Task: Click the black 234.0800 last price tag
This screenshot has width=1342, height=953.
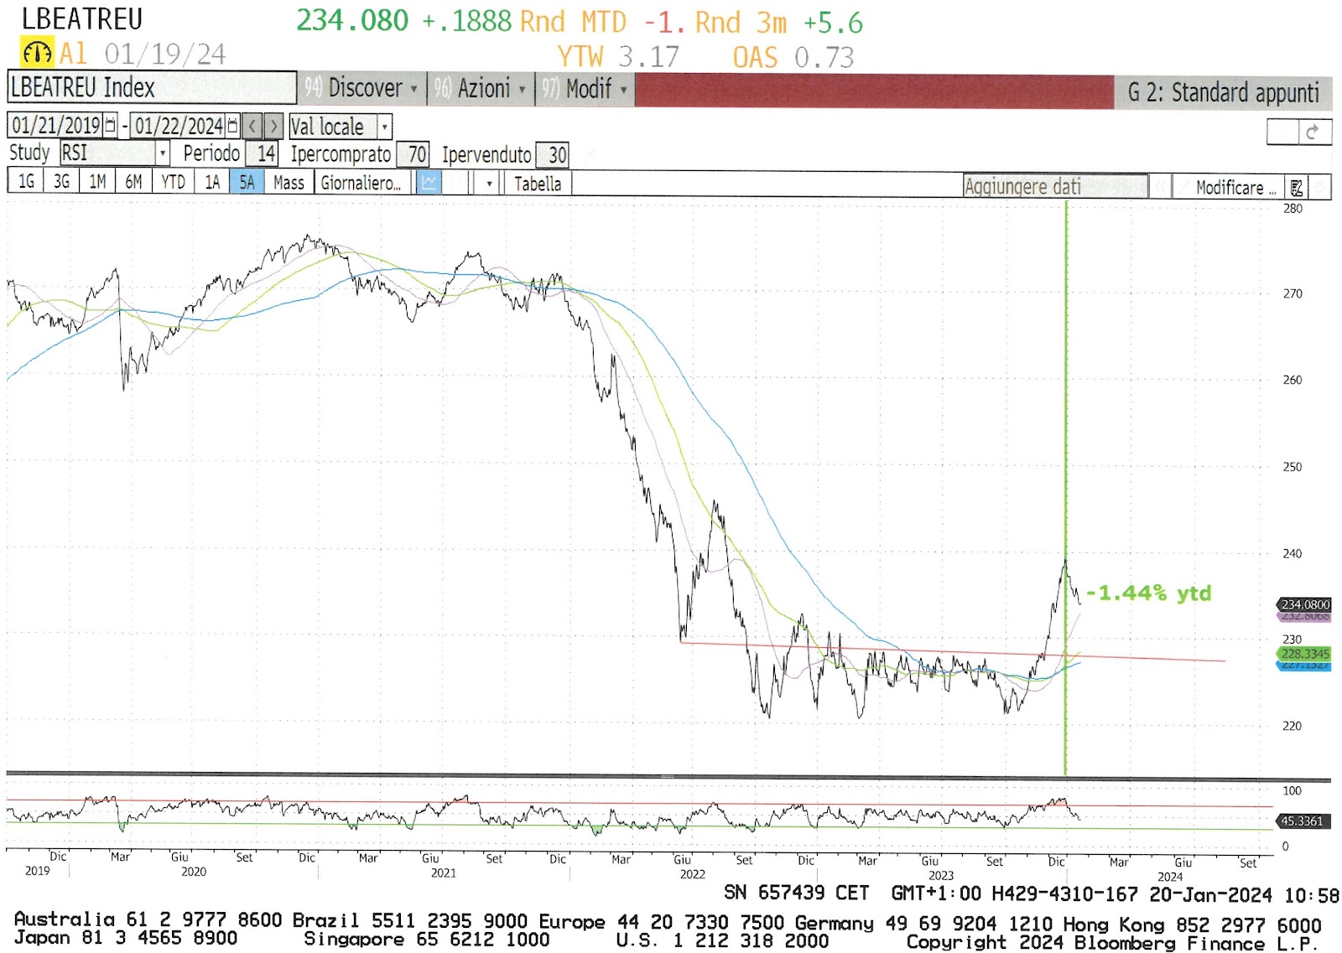Action: [x=1304, y=604]
